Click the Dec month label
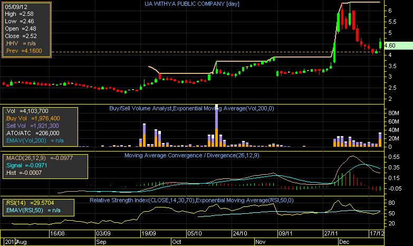The image size is (413, 246). coord(344,242)
